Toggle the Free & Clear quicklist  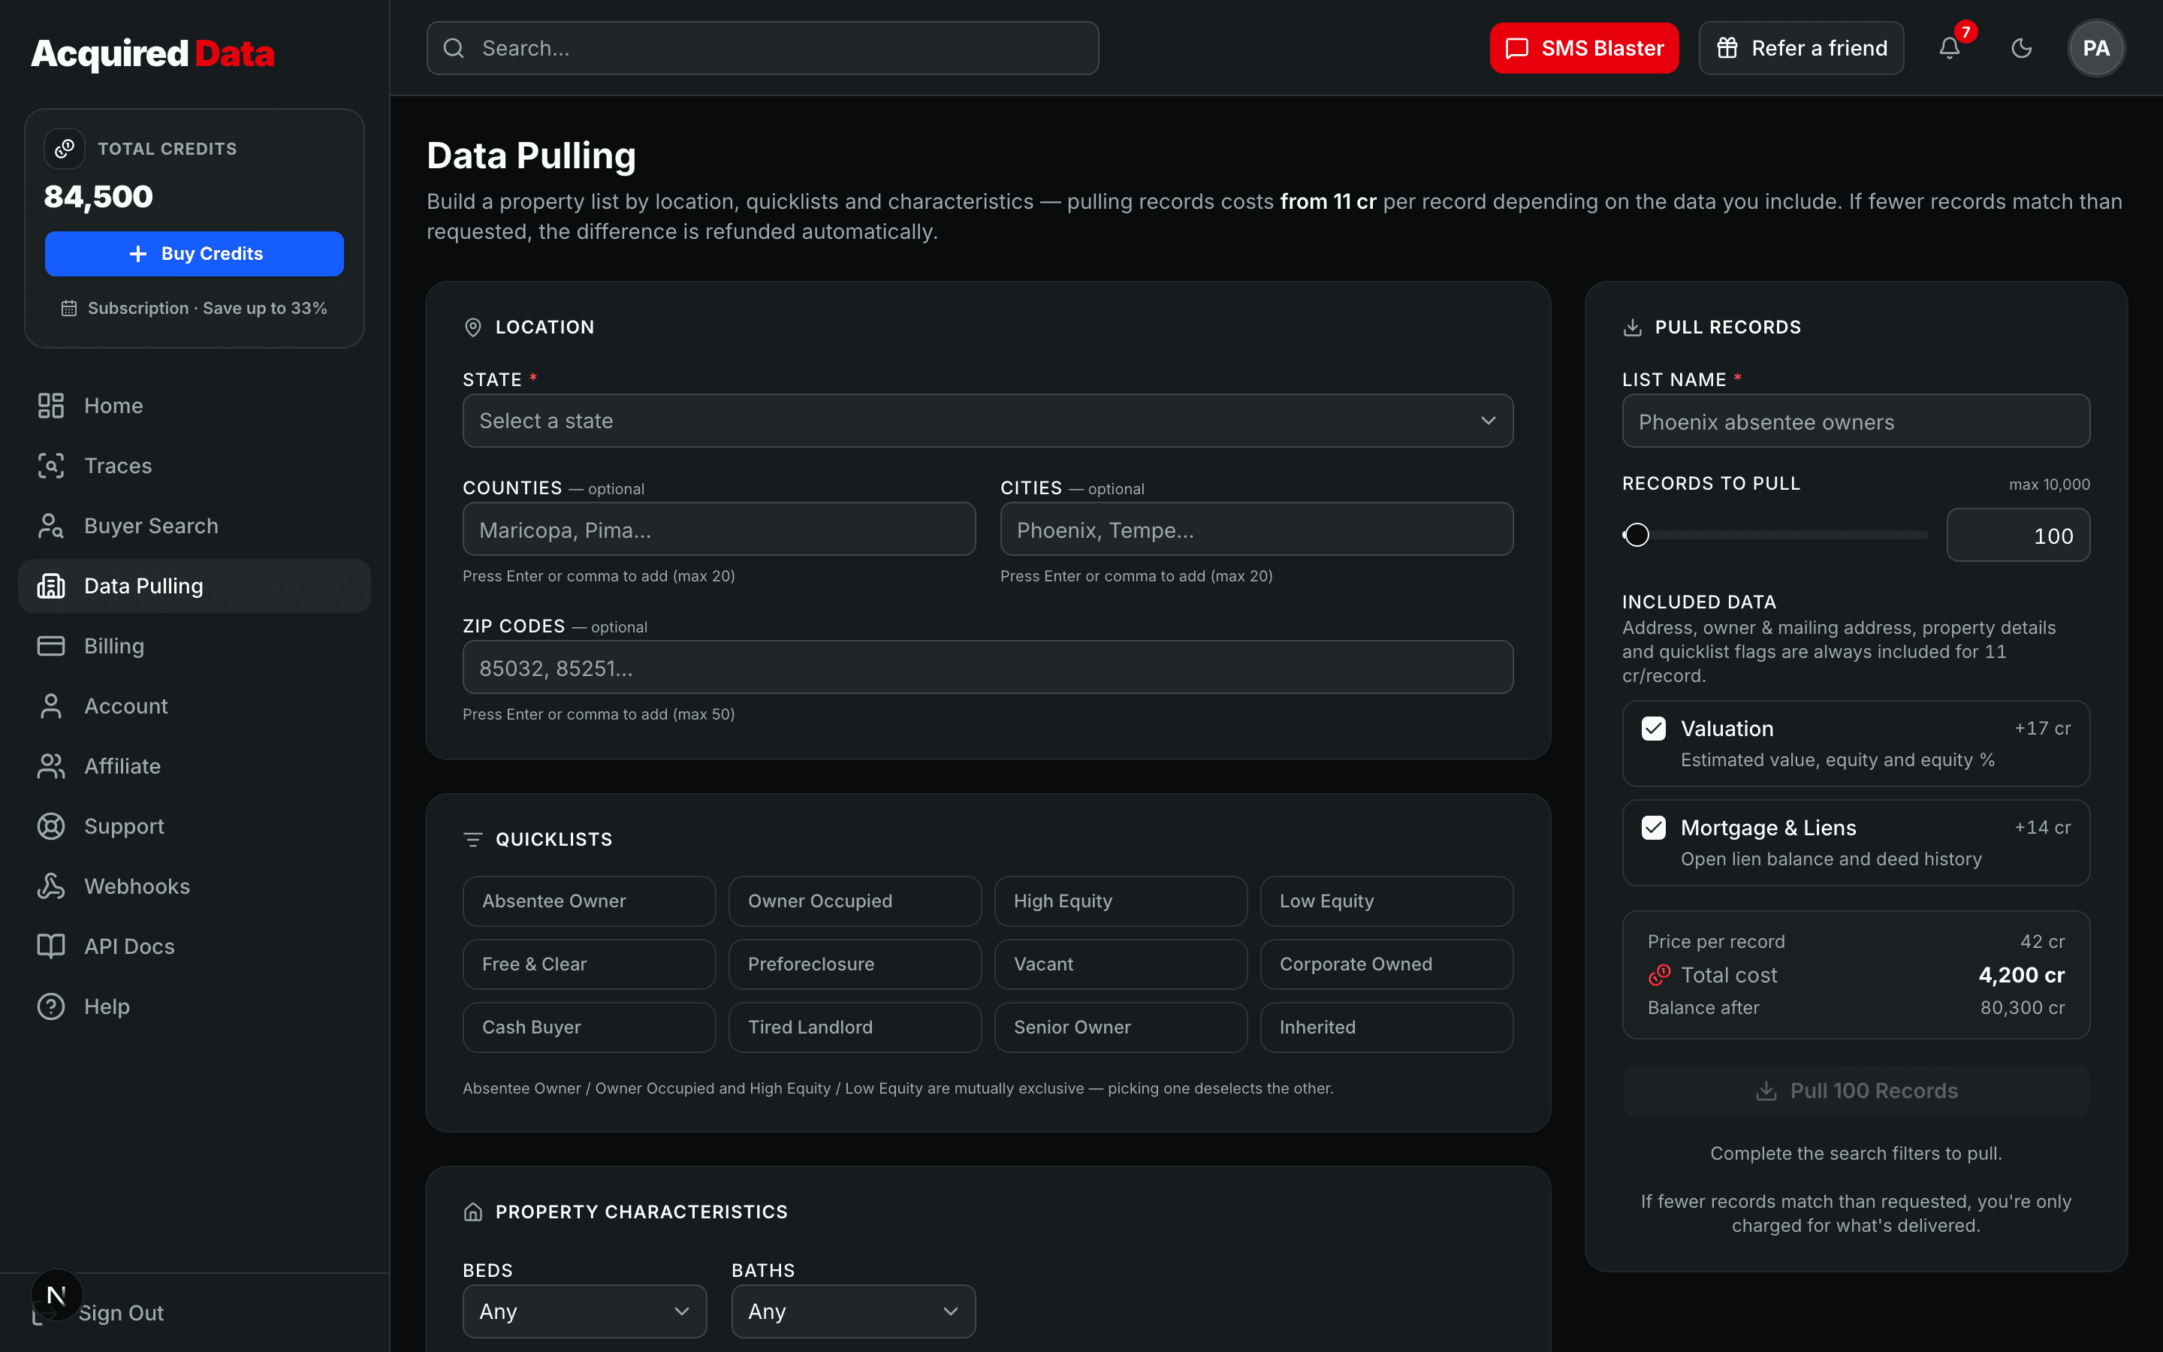pos(589,964)
